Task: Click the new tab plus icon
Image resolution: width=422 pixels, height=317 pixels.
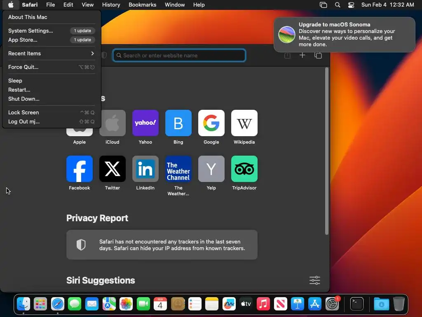Action: [302, 55]
